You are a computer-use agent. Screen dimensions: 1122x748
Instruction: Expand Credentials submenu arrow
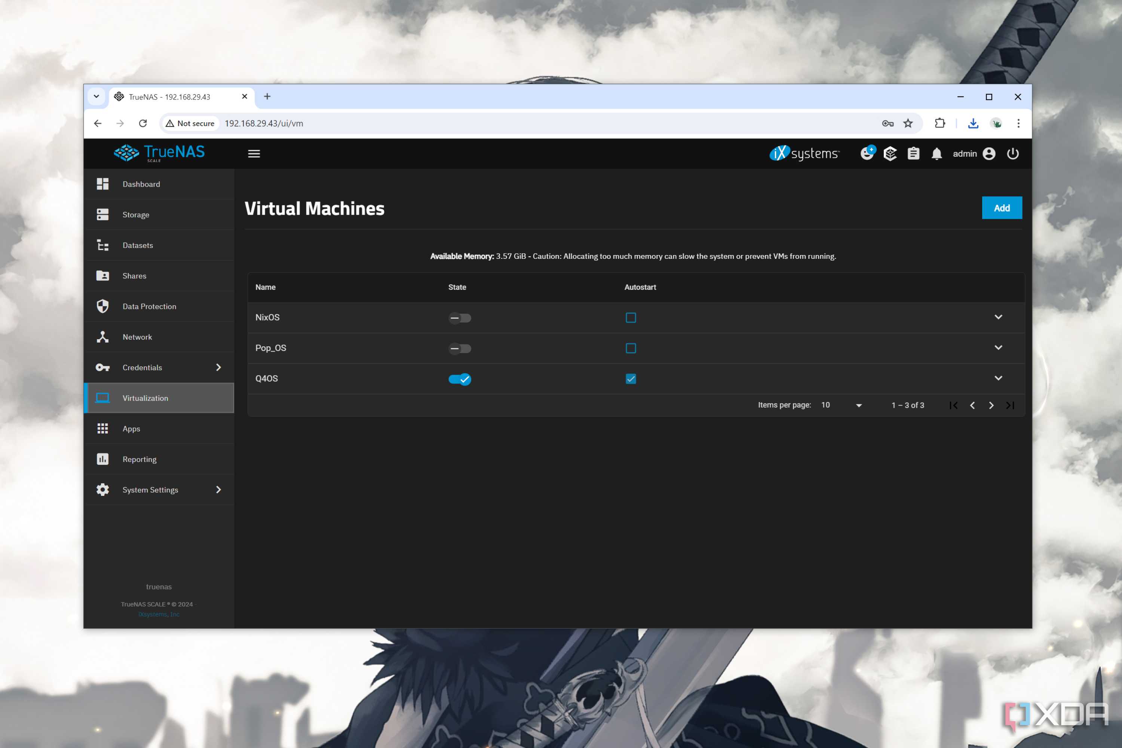pos(218,367)
